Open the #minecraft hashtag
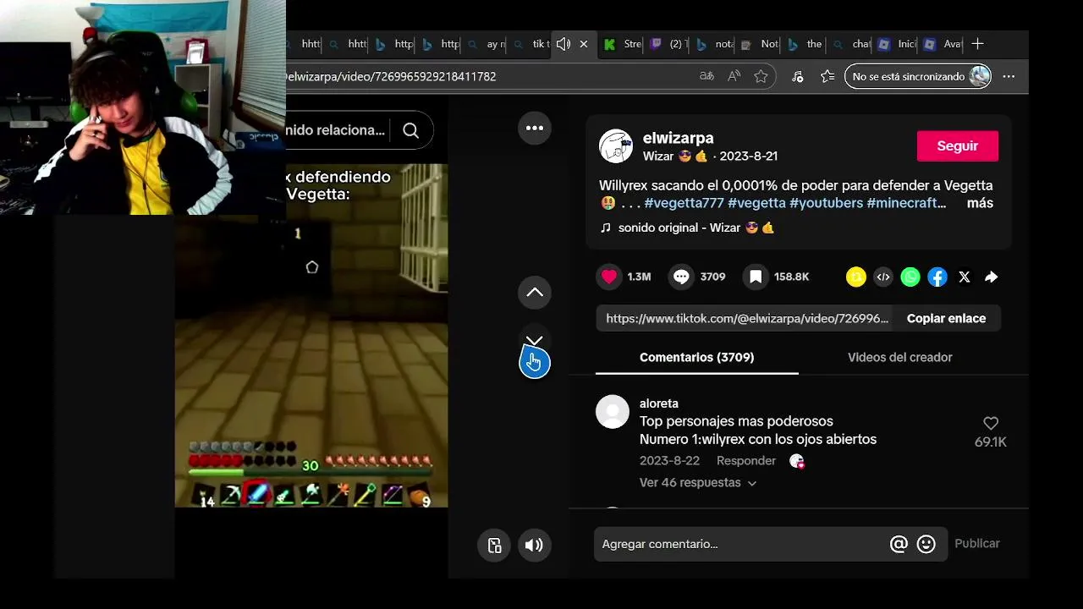The height and width of the screenshot is (609, 1083). [x=906, y=203]
